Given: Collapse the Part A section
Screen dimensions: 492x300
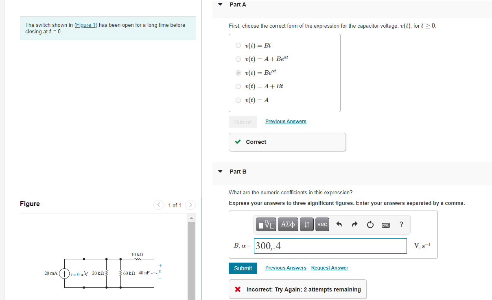Looking at the screenshot, I should [220, 4].
